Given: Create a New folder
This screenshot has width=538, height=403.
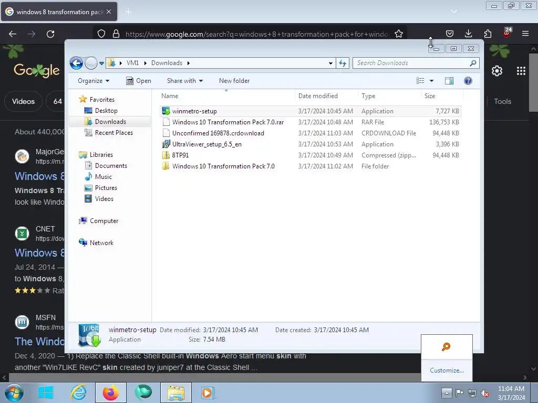Looking at the screenshot, I should pos(234,81).
